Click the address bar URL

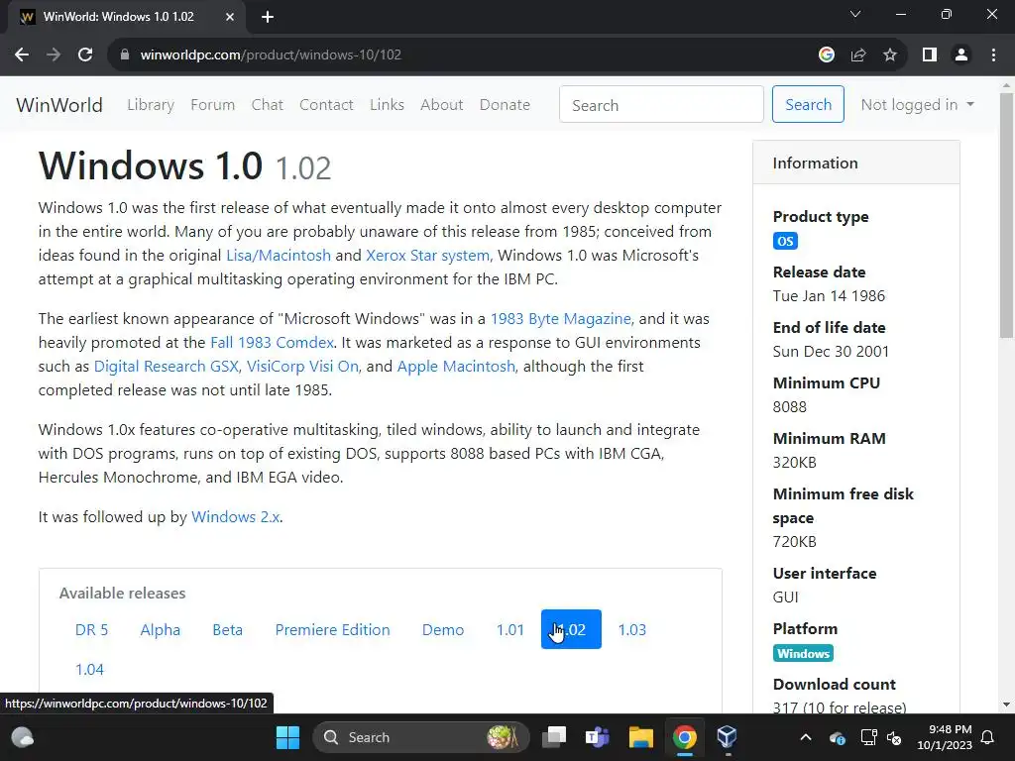click(x=271, y=55)
